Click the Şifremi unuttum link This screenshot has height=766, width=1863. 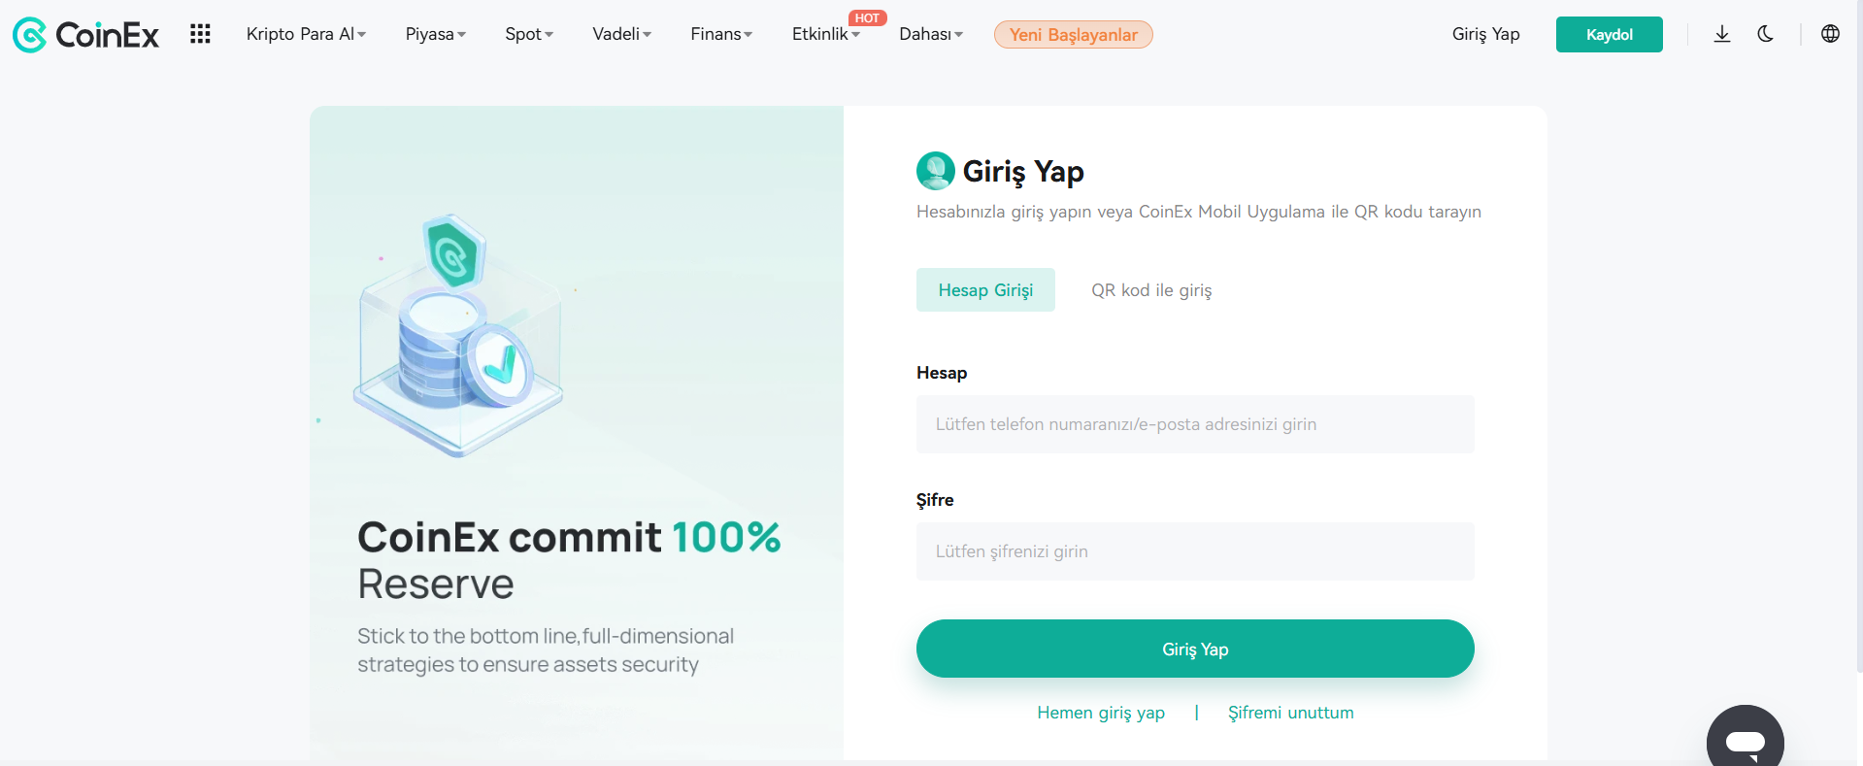[x=1290, y=713]
